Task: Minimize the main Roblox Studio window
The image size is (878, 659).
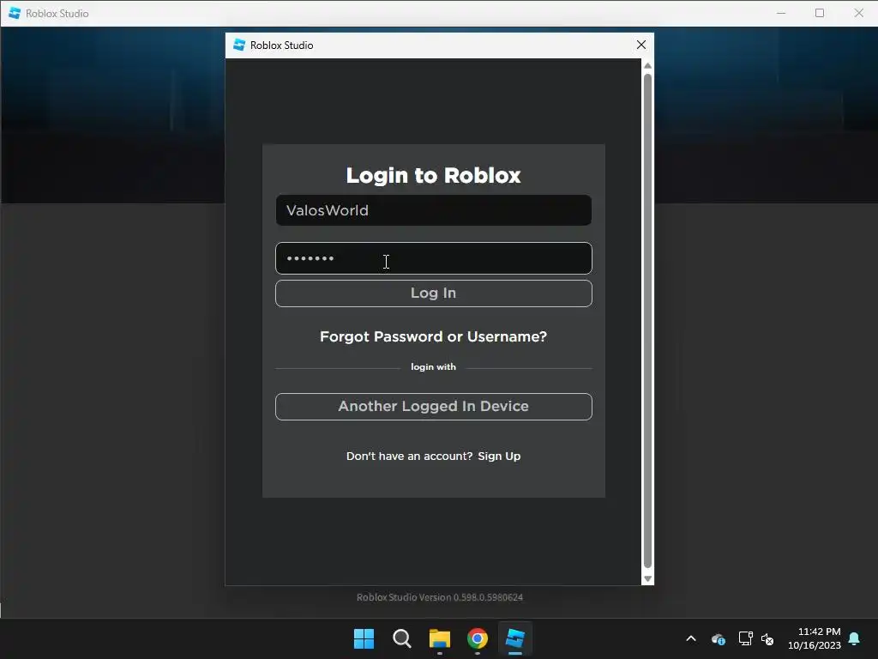Action: pos(781,13)
